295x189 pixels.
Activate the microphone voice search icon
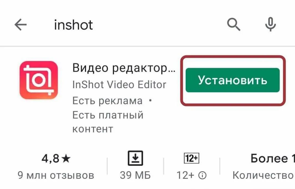point(270,24)
